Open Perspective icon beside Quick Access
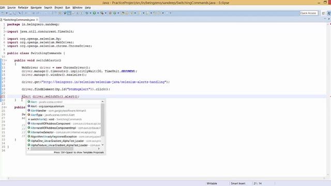This screenshot has width=331, height=186. click(x=323, y=13)
